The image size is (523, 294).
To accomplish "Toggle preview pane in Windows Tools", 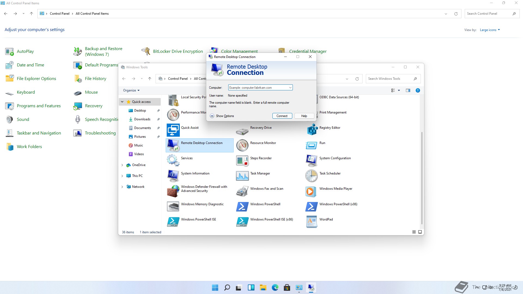I will 408,90.
